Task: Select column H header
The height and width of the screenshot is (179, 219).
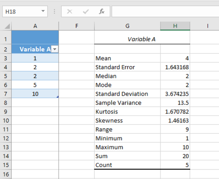Action: (x=175, y=26)
